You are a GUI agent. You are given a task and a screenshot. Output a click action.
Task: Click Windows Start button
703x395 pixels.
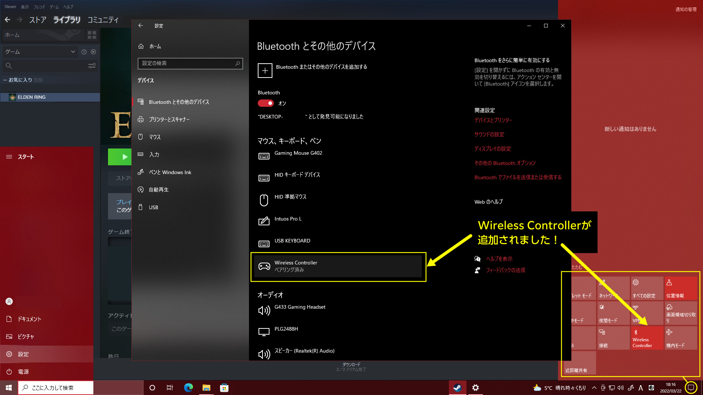click(x=9, y=388)
